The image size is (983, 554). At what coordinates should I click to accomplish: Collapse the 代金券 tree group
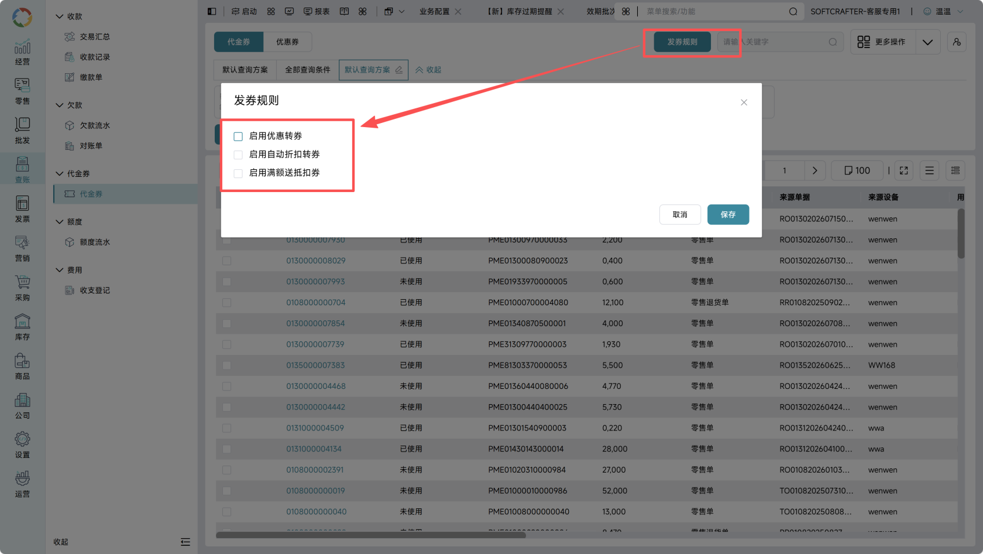pos(59,173)
